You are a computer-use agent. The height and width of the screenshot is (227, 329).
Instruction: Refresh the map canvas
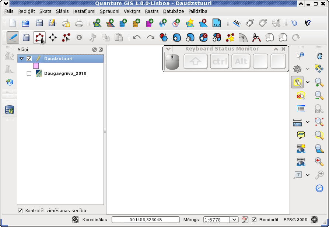[319, 188]
